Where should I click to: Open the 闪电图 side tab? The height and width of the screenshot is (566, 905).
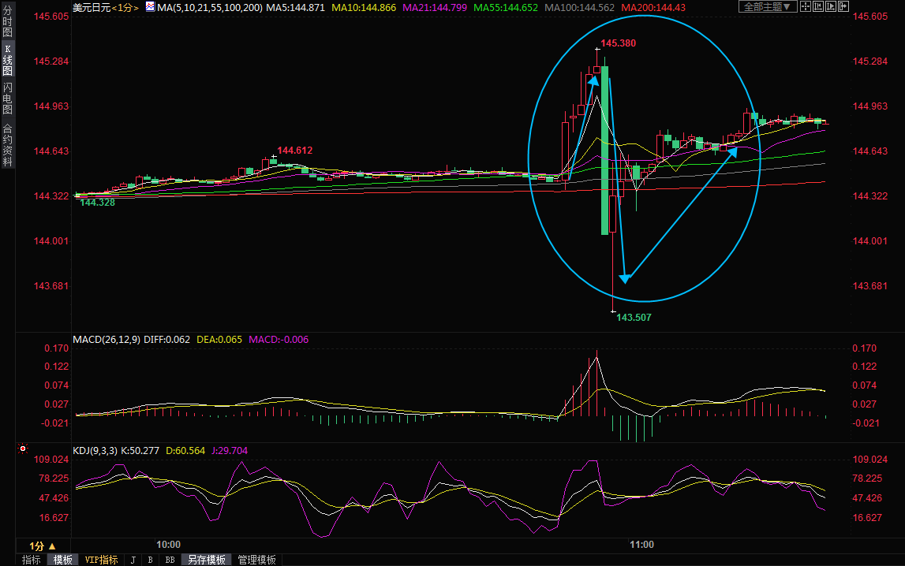(7, 98)
